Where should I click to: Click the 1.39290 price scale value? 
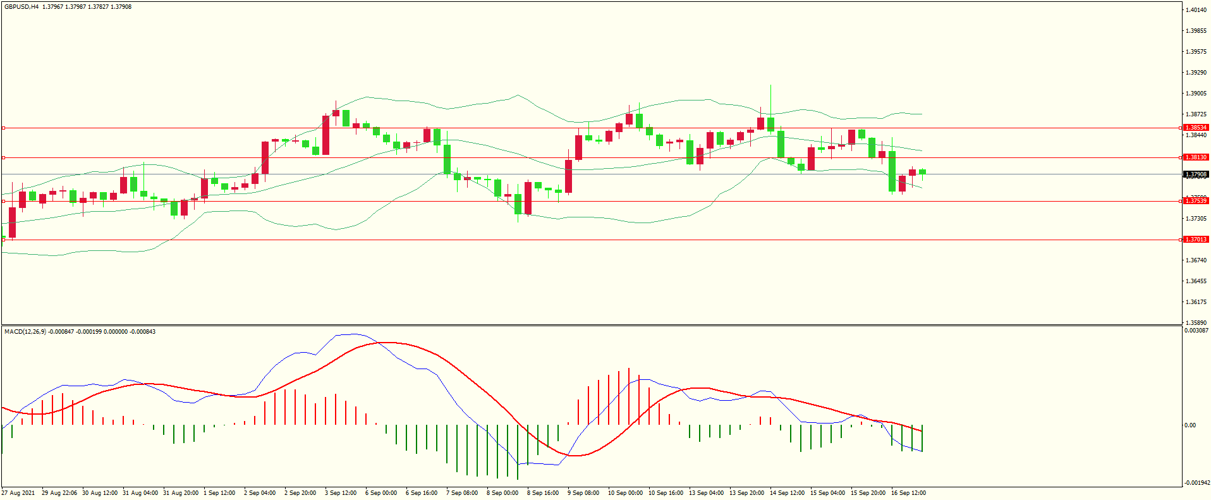coord(1196,73)
